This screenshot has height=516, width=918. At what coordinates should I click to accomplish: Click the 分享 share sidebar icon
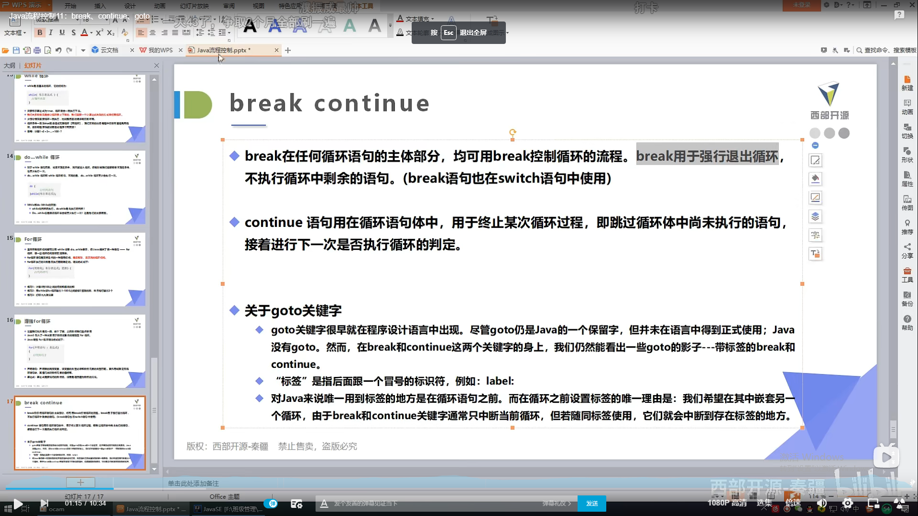(907, 250)
